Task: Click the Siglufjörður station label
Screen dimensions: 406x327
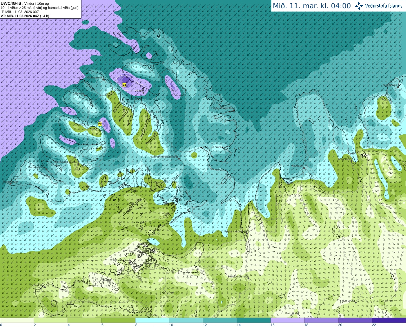Action: coord(390,85)
